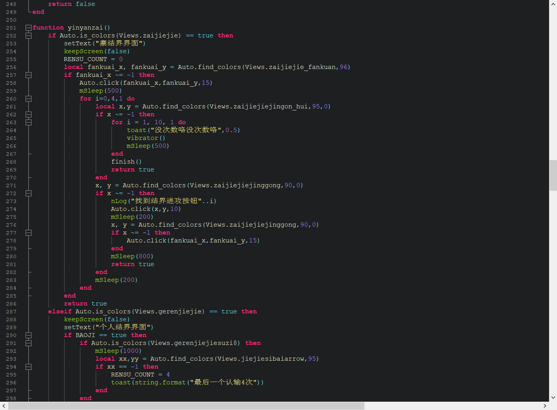The width and height of the screenshot is (557, 410).
Task: Click 'Auto.click' on line 274
Action: click(x=131, y=209)
